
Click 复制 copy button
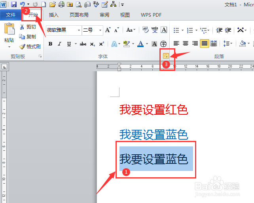(x=27, y=37)
